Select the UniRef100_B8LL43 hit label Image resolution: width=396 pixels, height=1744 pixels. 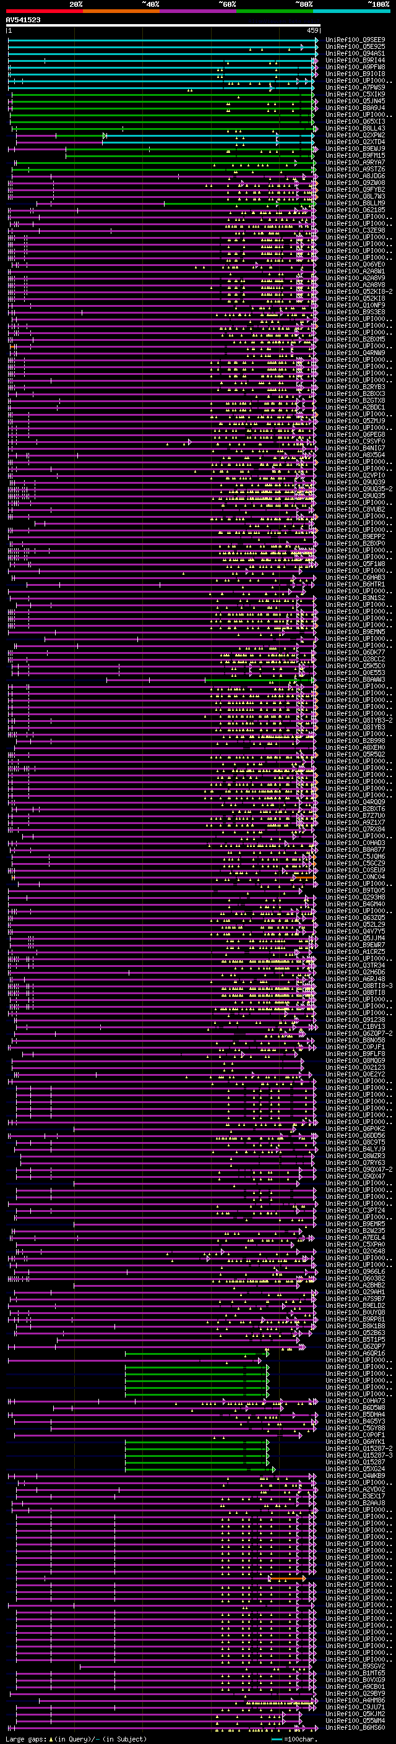coord(355,129)
